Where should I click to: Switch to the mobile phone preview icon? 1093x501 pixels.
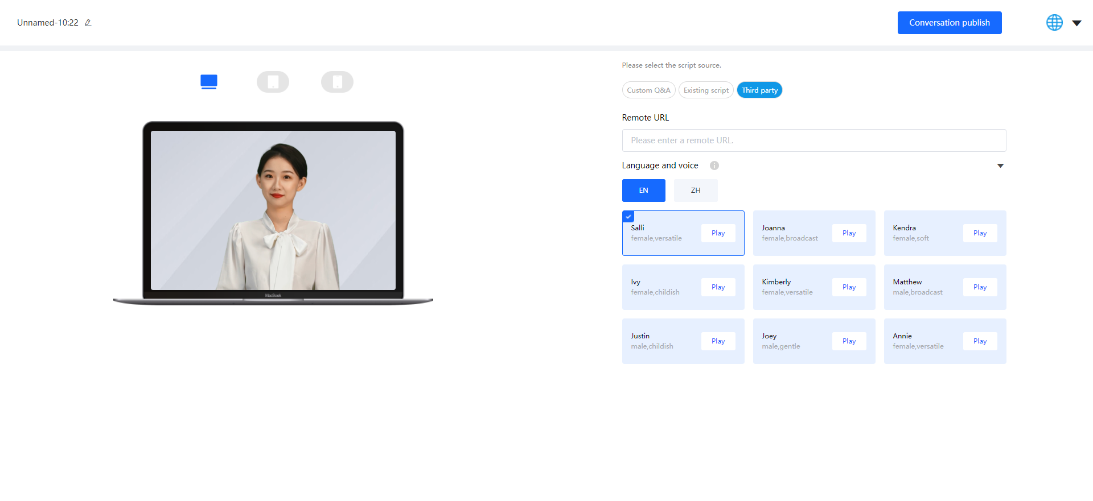tap(337, 82)
